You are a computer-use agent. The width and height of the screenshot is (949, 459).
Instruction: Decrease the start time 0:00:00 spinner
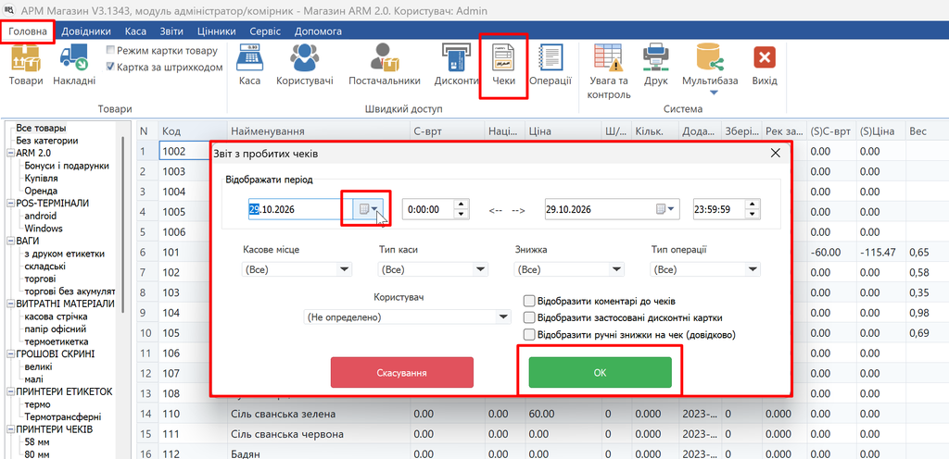click(x=462, y=215)
